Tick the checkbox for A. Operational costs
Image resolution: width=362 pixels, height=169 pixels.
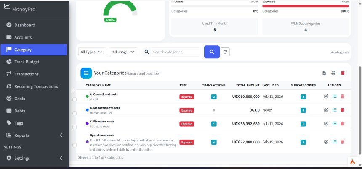tap(75, 99)
